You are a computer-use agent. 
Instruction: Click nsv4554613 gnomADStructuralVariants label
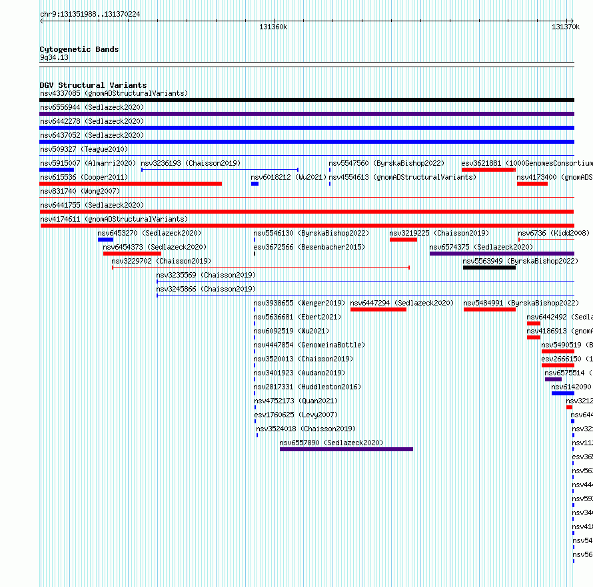click(402, 177)
